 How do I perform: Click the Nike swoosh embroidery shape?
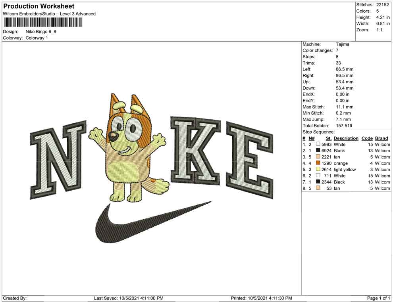(153, 222)
